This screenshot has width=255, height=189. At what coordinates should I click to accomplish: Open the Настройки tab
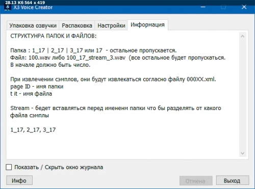pyautogui.click(x=111, y=25)
